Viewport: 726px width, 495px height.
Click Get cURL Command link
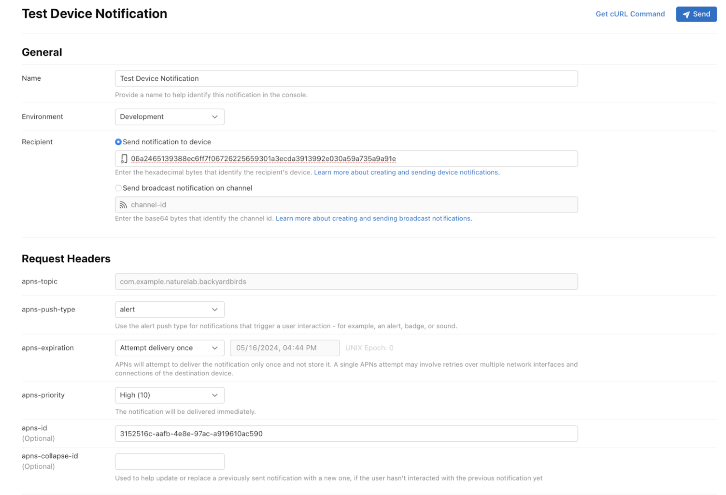tap(630, 14)
